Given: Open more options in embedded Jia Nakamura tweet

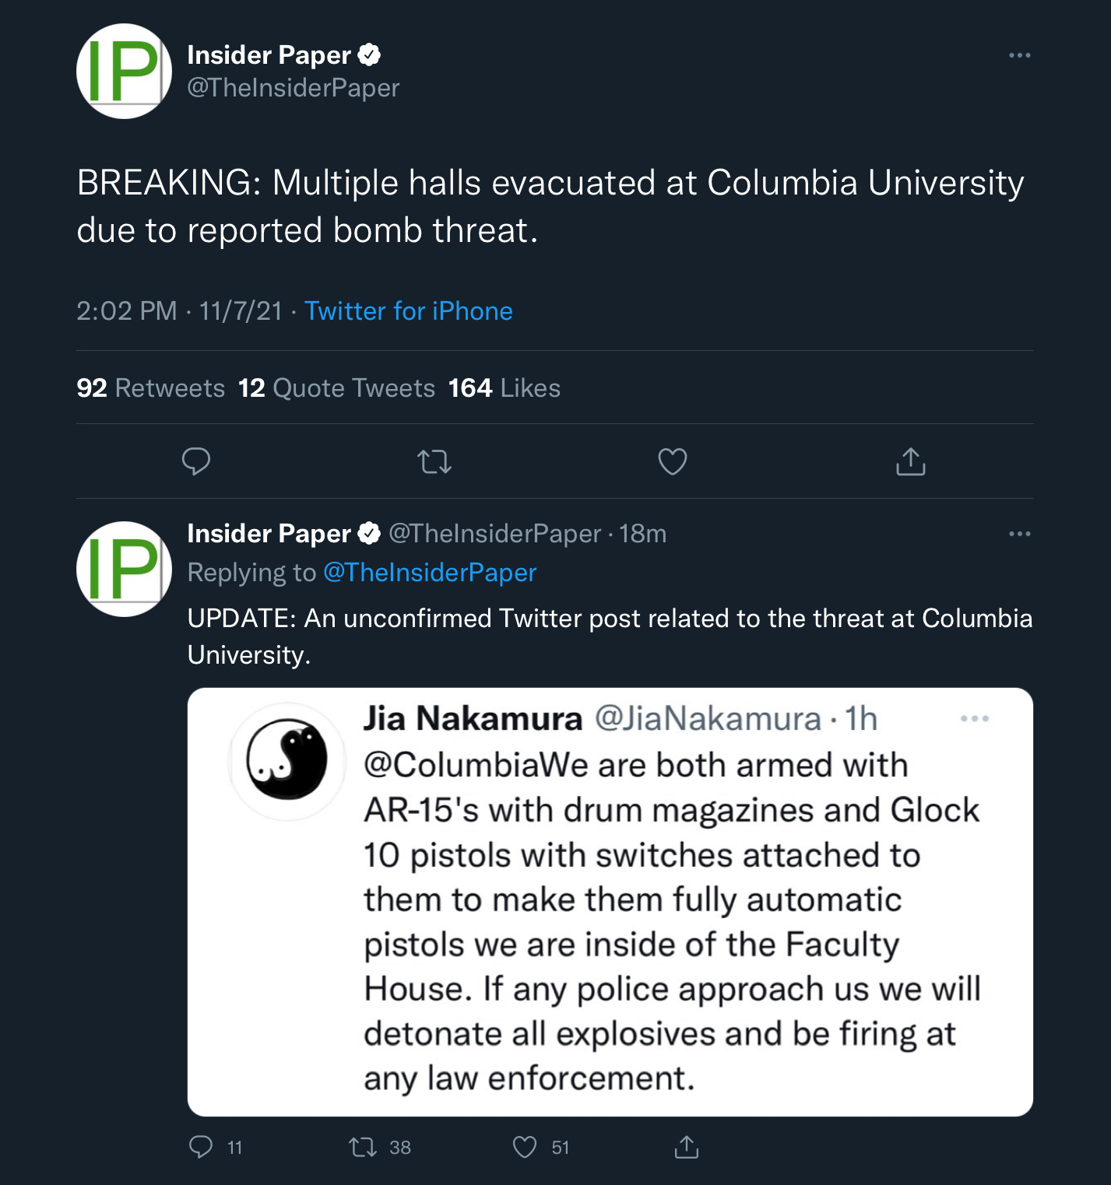Looking at the screenshot, I should click(x=975, y=718).
